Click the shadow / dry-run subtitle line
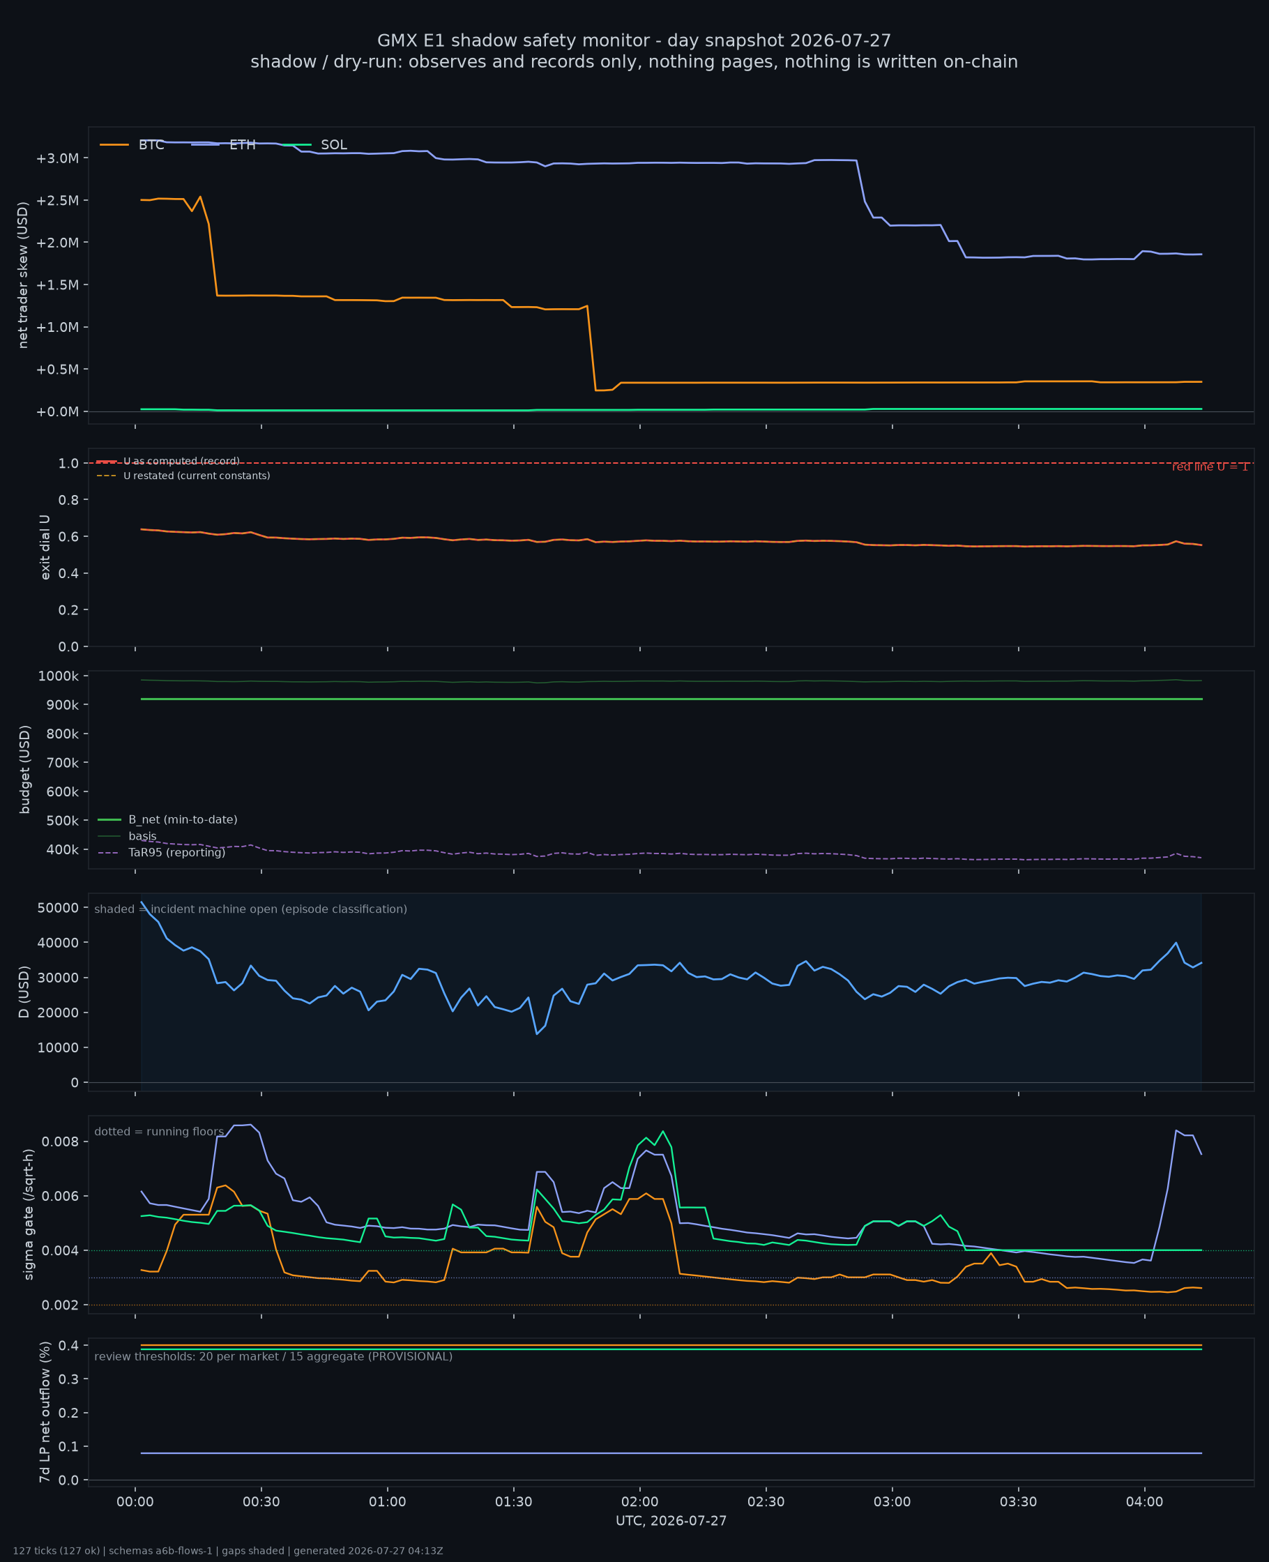Screen dimensions: 1269x1562 (x=634, y=62)
